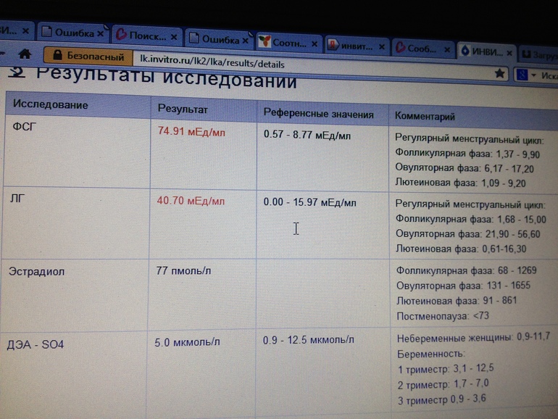This screenshot has height=419, width=558.
Task: Click the comment Овуляторная фаза: 6,17 - 17,20
Action: (465, 168)
